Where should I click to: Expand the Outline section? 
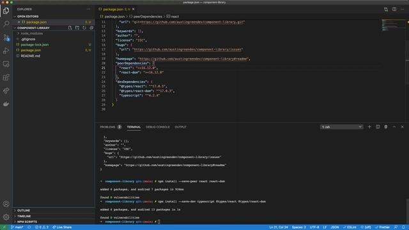click(x=24, y=210)
